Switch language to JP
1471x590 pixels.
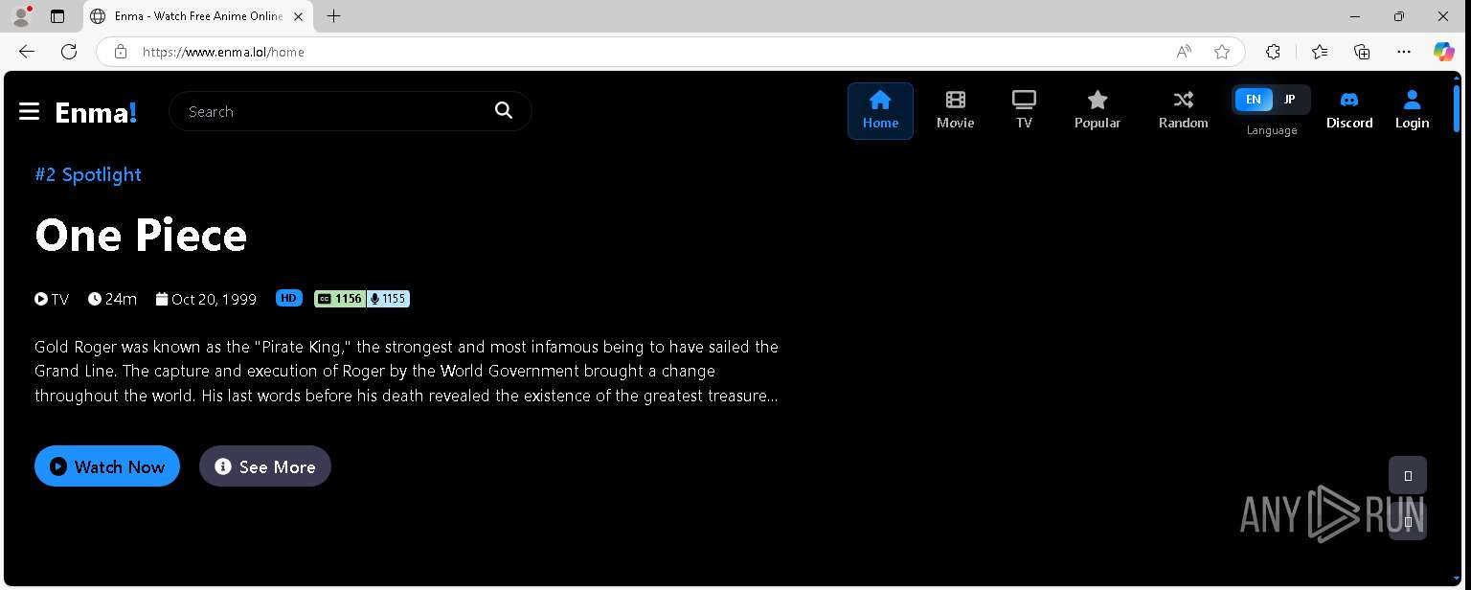(1289, 100)
